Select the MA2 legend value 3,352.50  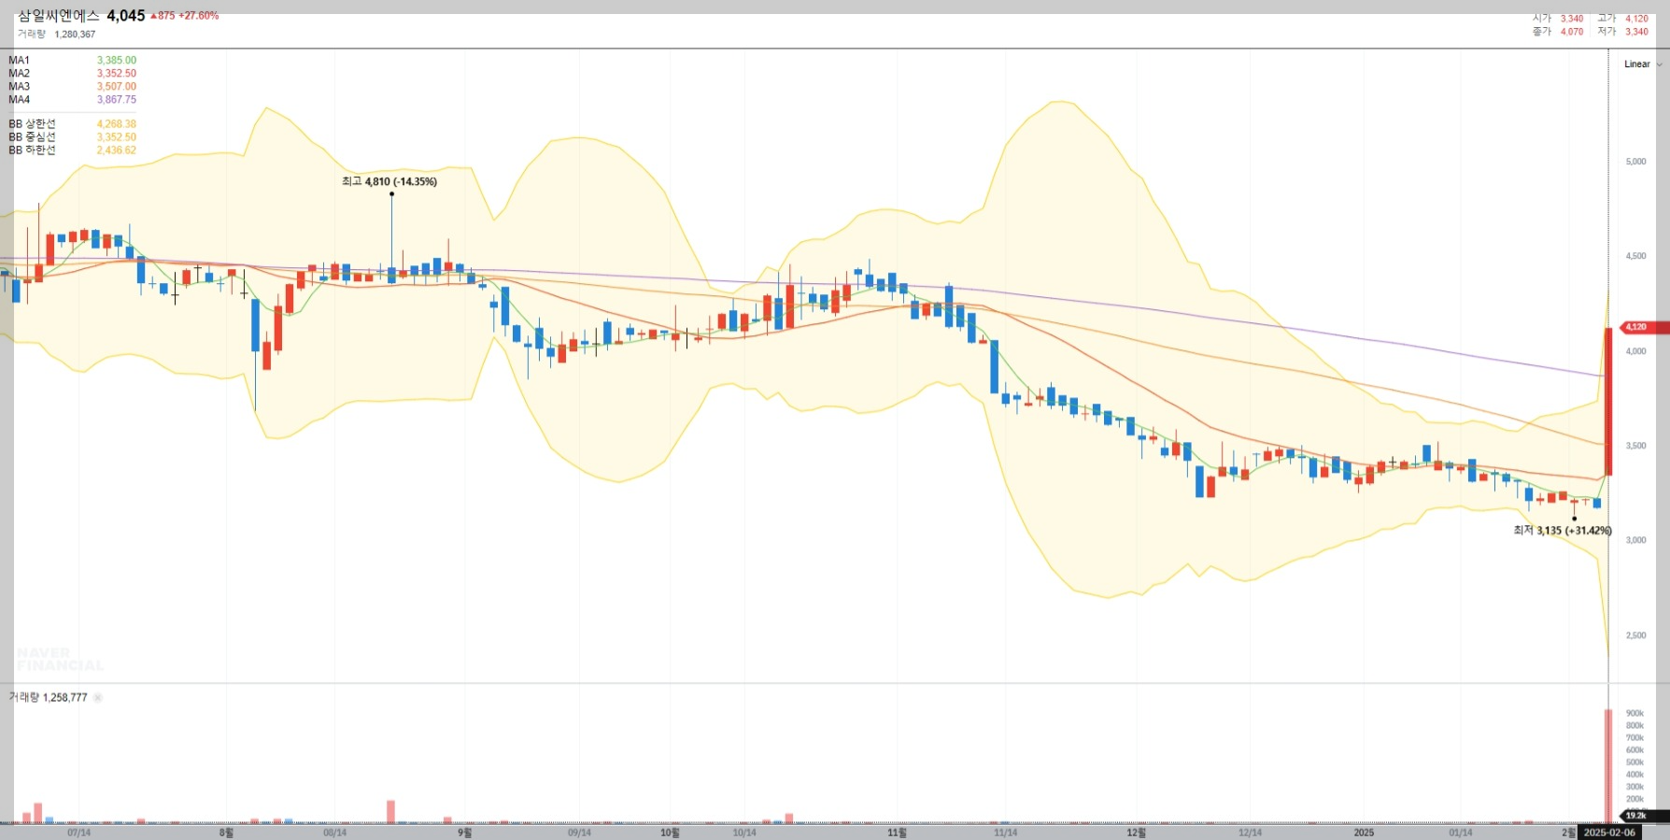click(x=117, y=74)
